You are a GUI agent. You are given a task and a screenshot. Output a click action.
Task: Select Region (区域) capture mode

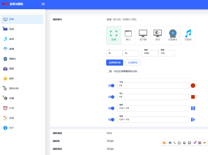click(x=114, y=36)
